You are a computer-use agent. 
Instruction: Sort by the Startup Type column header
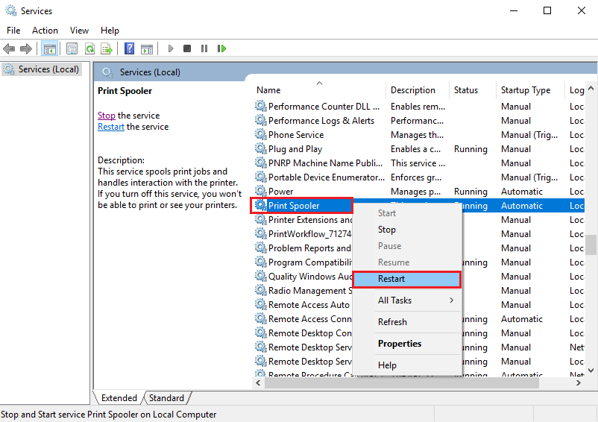530,90
